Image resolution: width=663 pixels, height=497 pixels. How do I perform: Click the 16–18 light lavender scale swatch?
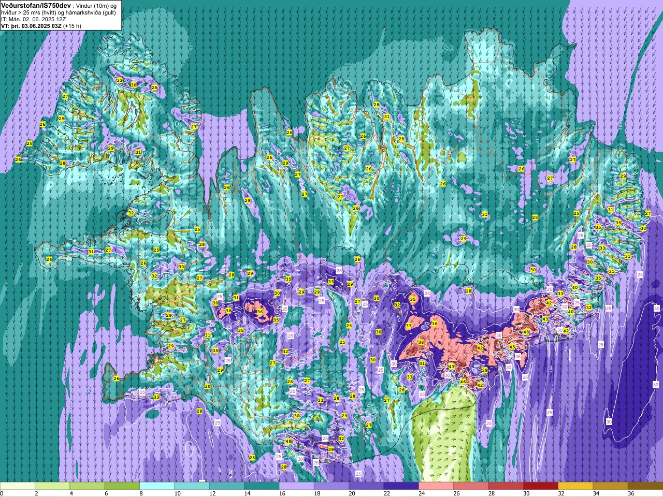(x=296, y=486)
